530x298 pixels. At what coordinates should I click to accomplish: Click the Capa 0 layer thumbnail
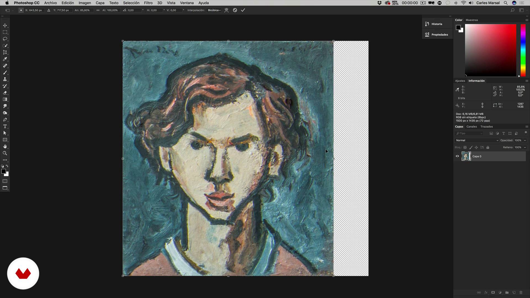466,156
